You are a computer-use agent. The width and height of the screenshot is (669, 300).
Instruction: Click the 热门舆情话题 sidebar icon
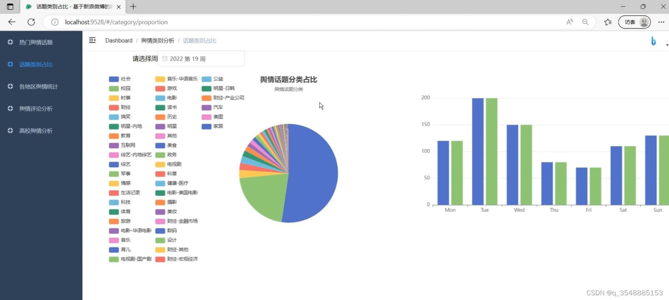pos(10,42)
